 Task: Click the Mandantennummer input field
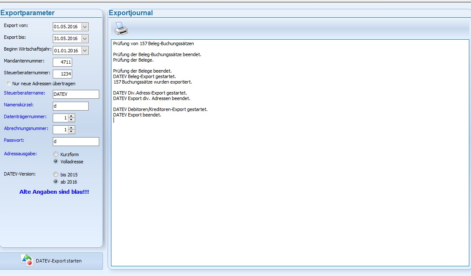(x=62, y=62)
